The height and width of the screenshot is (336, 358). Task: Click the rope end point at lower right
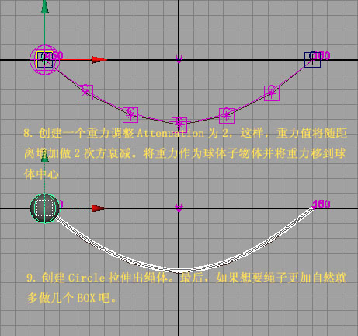pyautogui.click(x=312, y=208)
